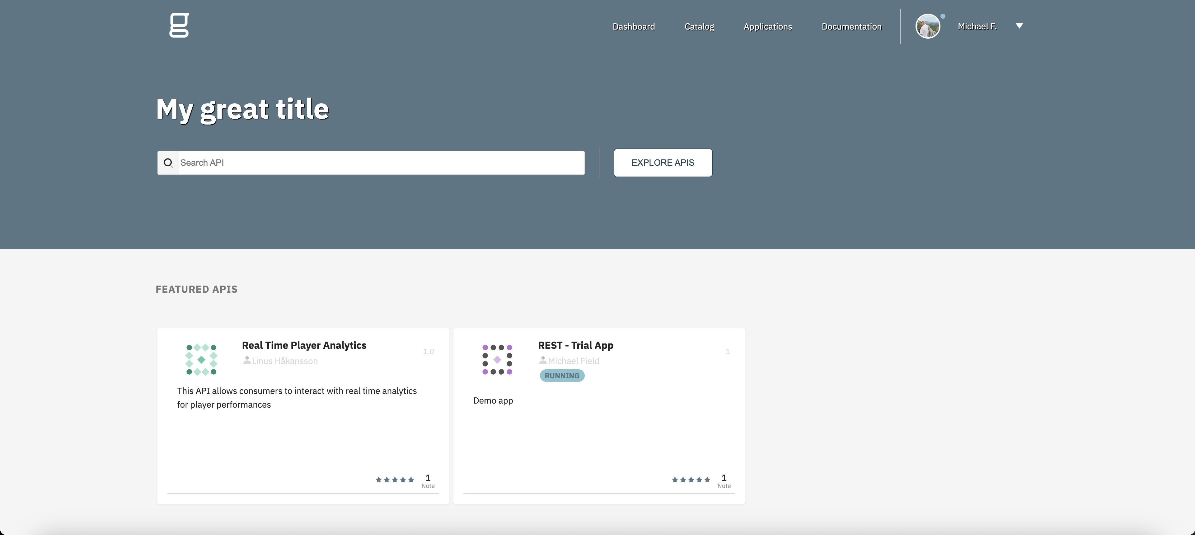1195x535 pixels.
Task: Go to the Catalog page
Action: [x=699, y=26]
